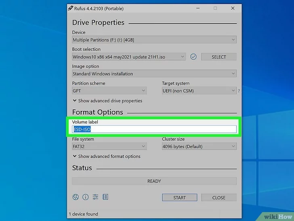
Task: Click the Drive Properties heading
Action: 98,23
